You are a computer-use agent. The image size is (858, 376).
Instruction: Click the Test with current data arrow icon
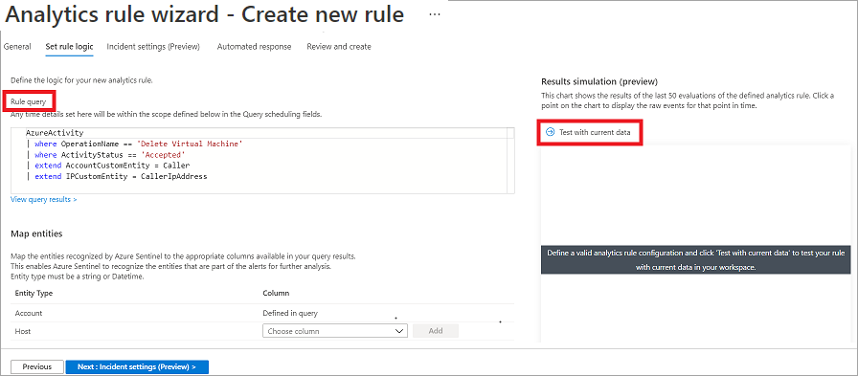click(x=550, y=132)
